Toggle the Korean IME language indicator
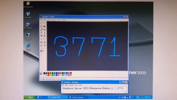177x100 pixels. pyautogui.click(x=119, y=97)
